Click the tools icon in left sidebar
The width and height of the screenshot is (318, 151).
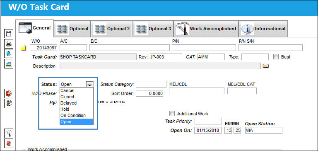coord(9,133)
